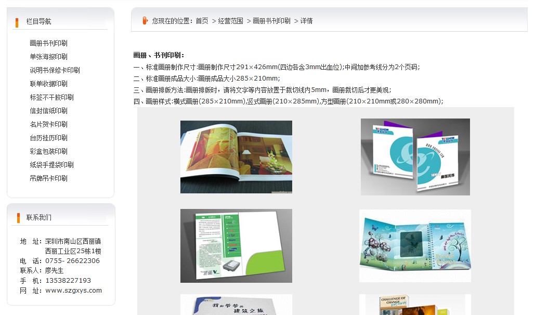Open 名片贺卡印刷 category
This screenshot has height=315, width=535.
click(48, 124)
